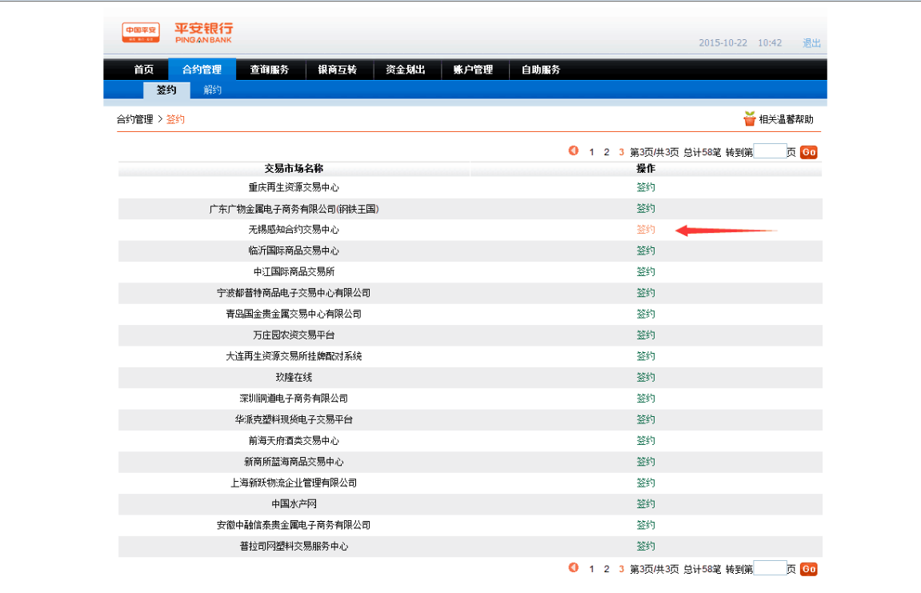
Task: Switch to the 解约 sub-tab
Action: (x=213, y=90)
